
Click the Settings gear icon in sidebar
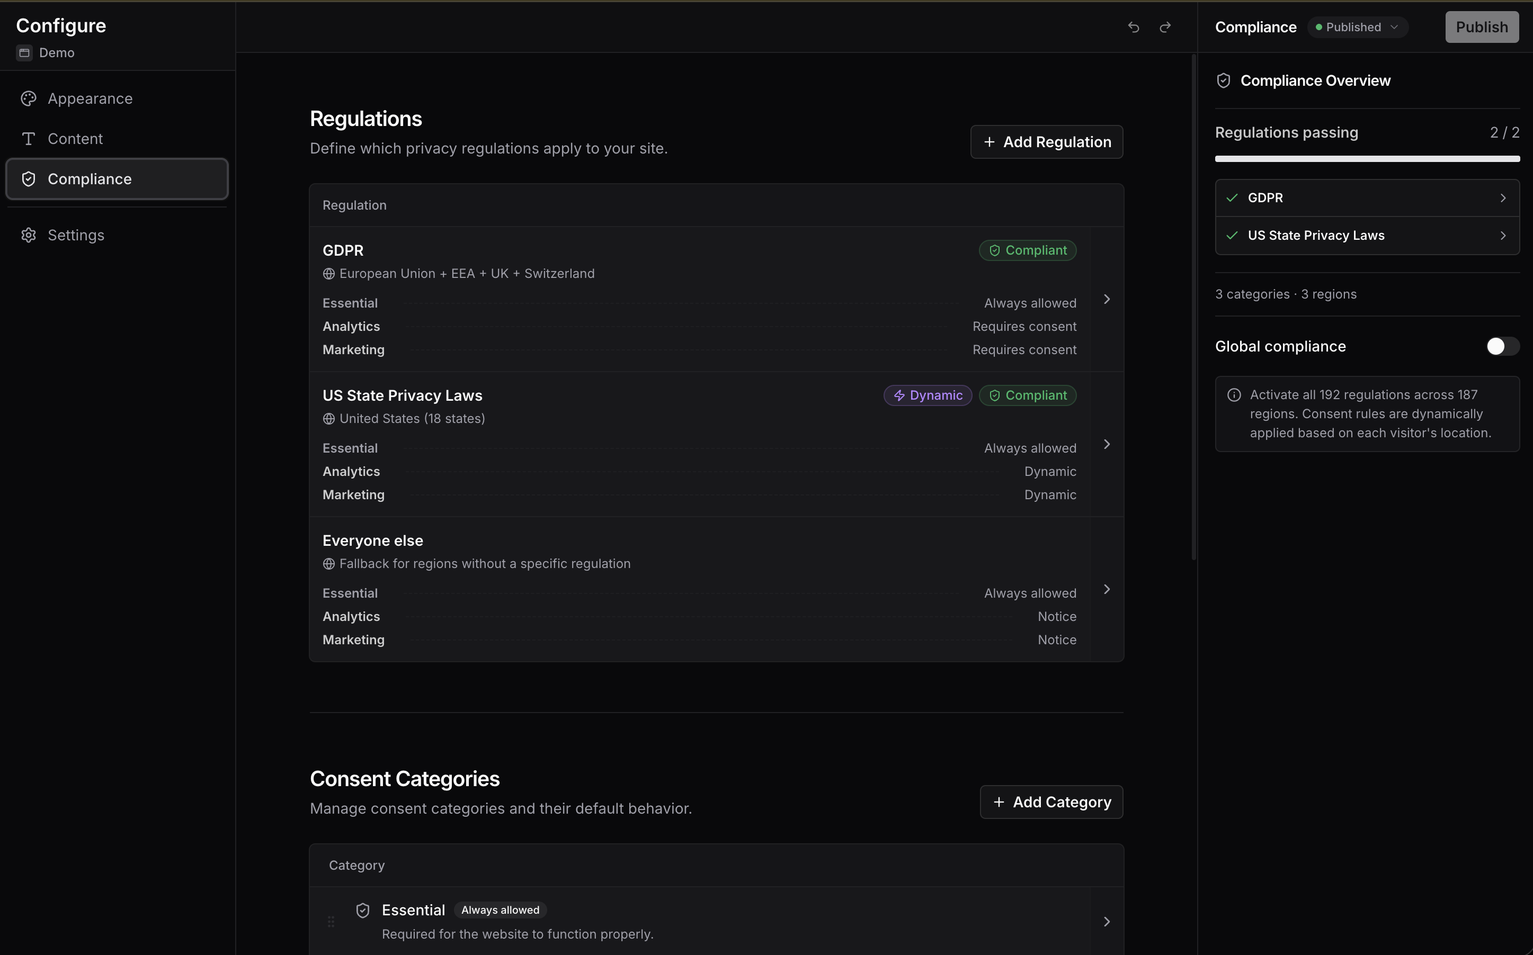click(x=29, y=235)
